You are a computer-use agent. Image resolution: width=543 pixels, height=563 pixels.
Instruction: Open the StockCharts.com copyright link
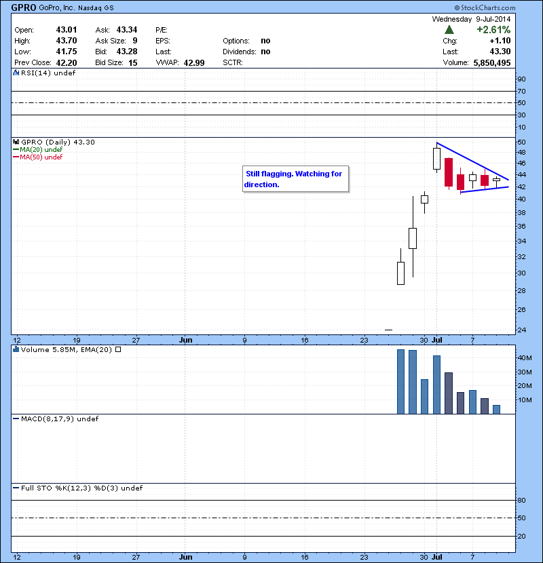[x=485, y=7]
